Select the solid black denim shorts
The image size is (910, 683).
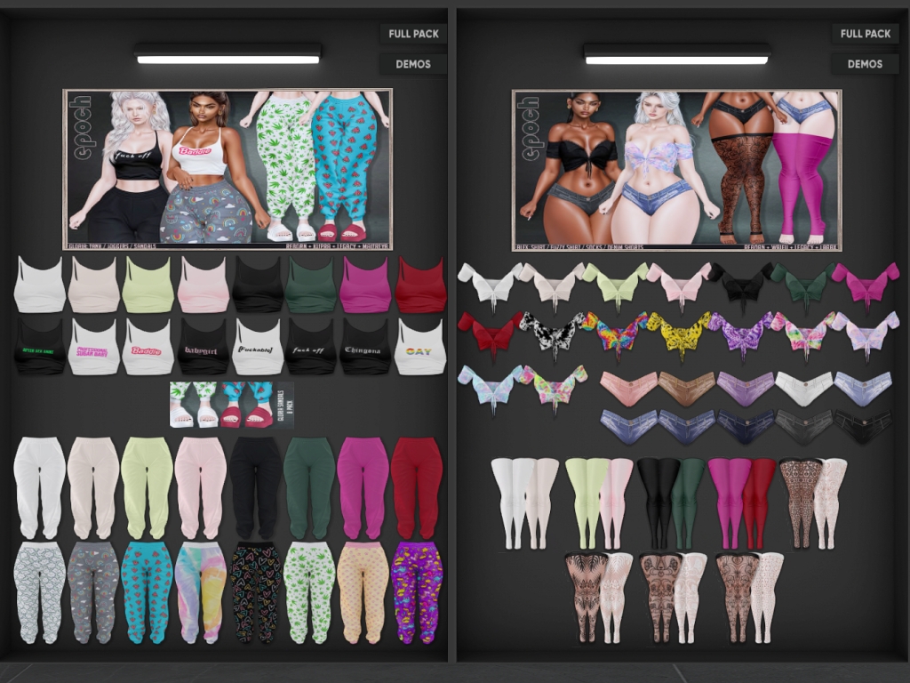862,427
